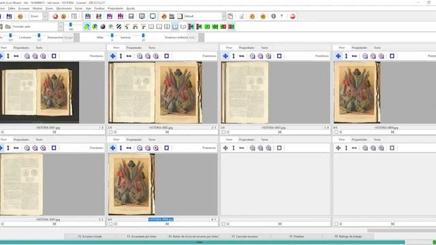Click zoom out magnifier in HISTORIA-0006 panel

click(140, 148)
